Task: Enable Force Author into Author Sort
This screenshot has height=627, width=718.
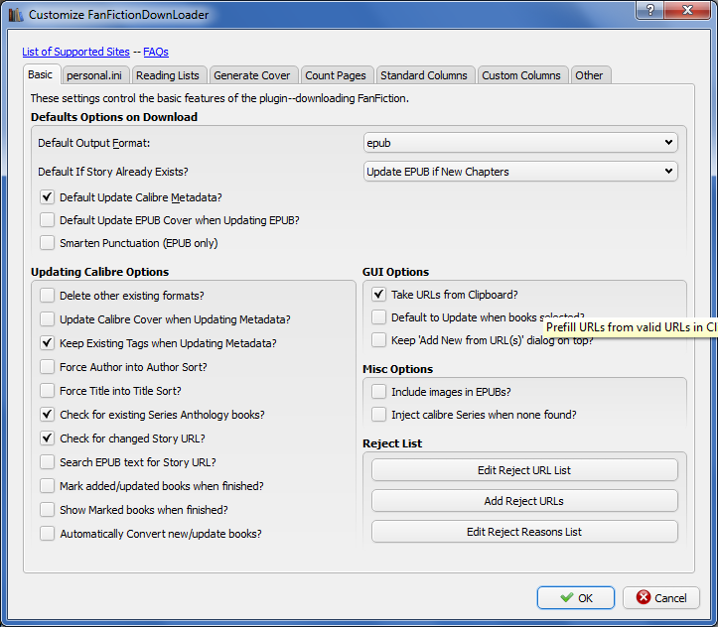Action: [47, 367]
